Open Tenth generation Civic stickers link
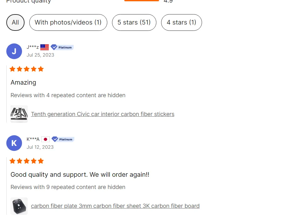Viewport: 298px width, 222px height. (103, 114)
